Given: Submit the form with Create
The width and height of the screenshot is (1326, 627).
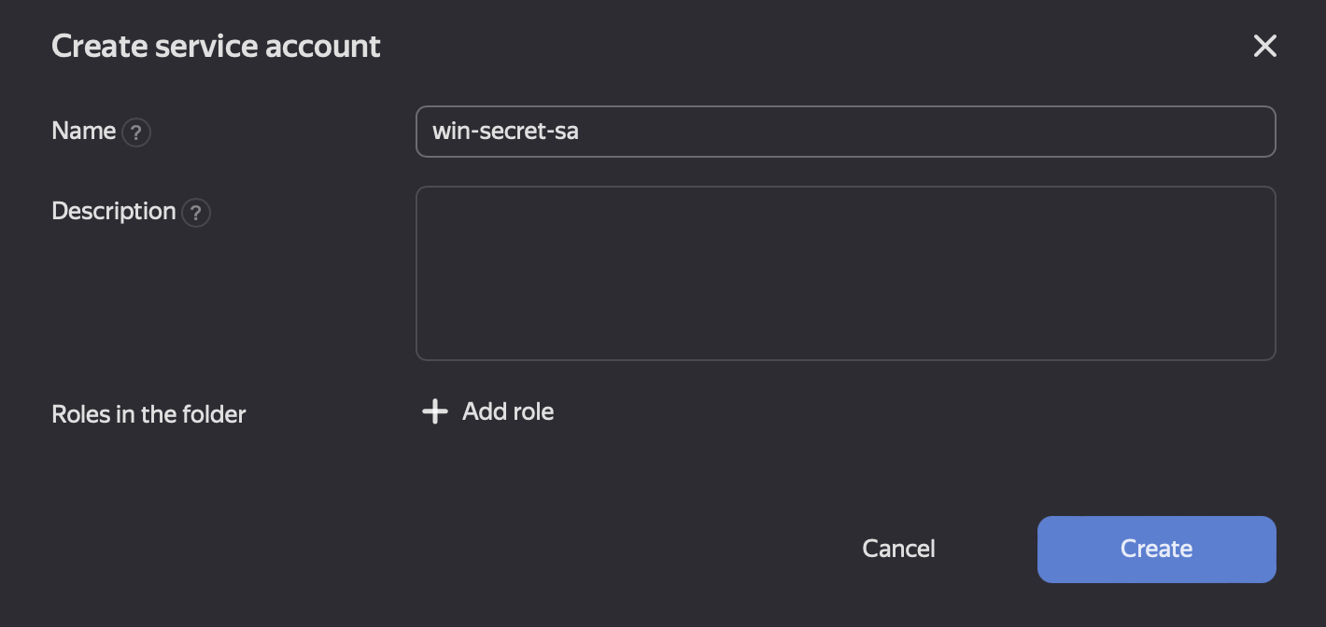Looking at the screenshot, I should pyautogui.click(x=1156, y=549).
